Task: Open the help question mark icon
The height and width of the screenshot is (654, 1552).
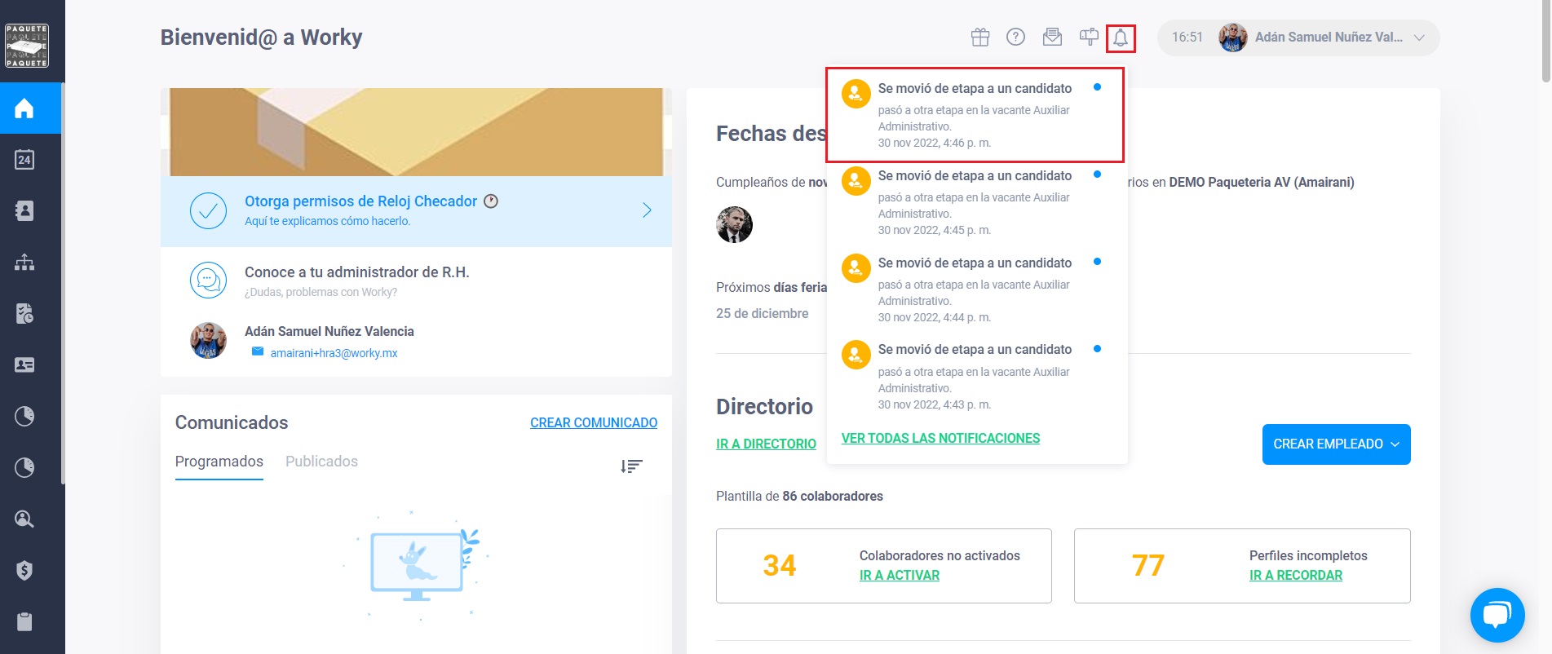Action: (1015, 38)
